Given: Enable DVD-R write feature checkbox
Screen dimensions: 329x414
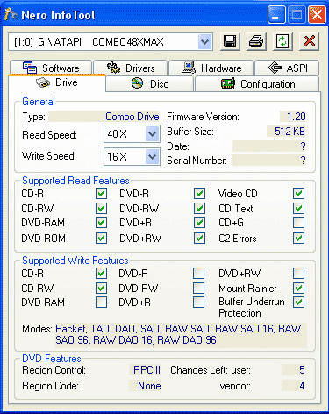Looking at the screenshot, I should 199,274.
